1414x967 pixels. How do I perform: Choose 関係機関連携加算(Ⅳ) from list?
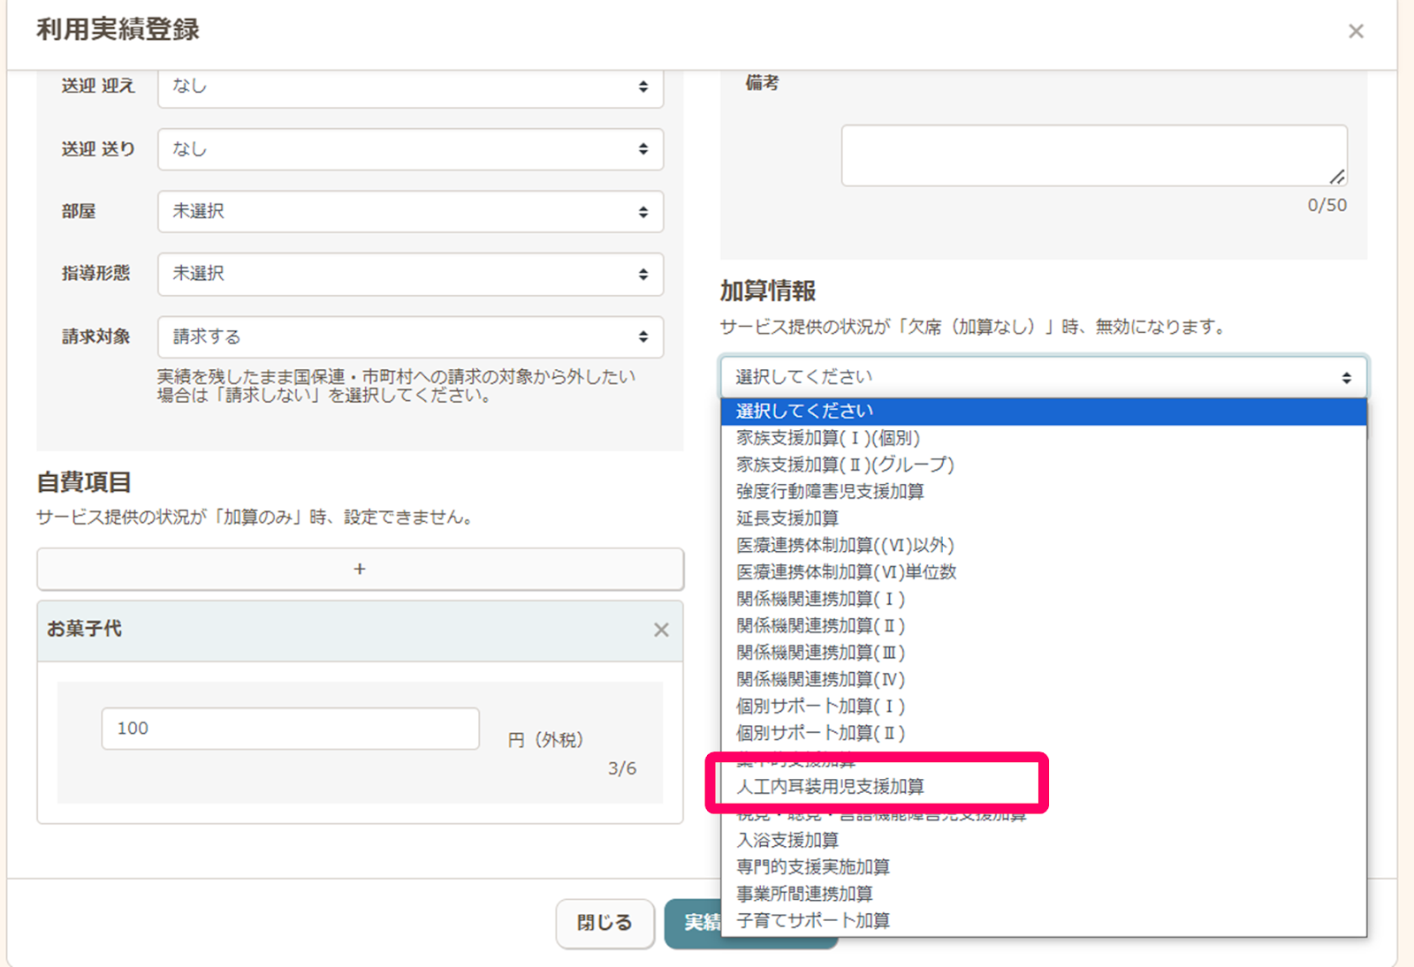tap(820, 679)
